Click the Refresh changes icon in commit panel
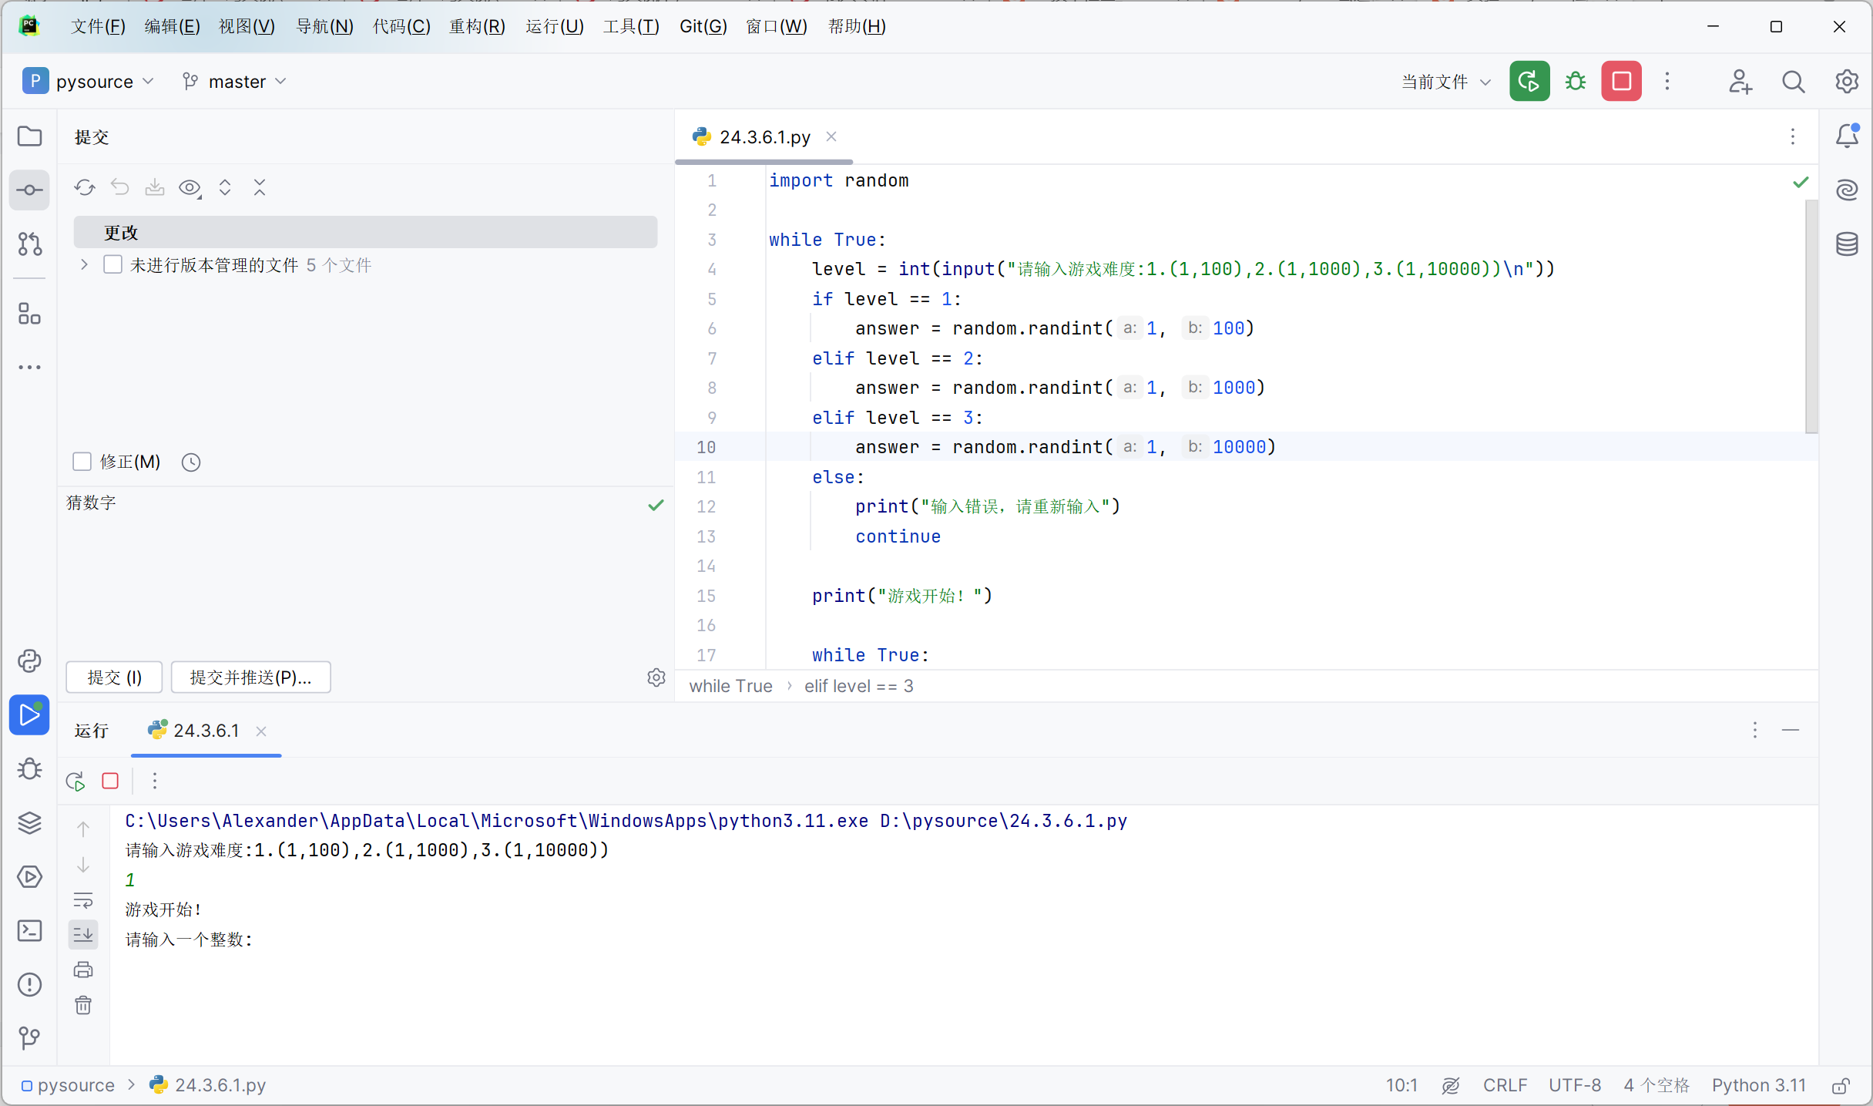 click(85, 187)
